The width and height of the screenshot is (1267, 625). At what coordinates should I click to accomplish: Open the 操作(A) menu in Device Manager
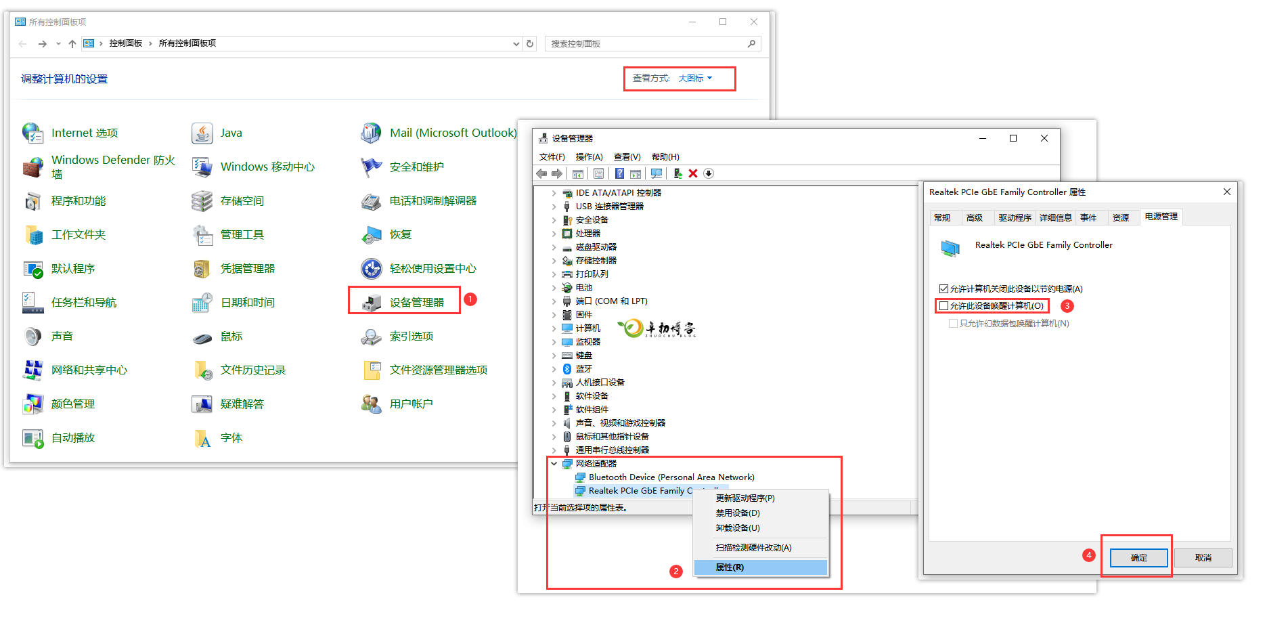589,157
